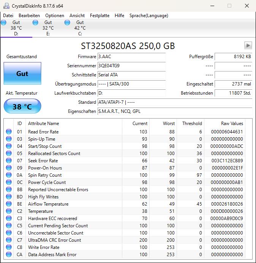Open the Sprache(Language) menu
The image size is (256, 263).
coord(149,16)
